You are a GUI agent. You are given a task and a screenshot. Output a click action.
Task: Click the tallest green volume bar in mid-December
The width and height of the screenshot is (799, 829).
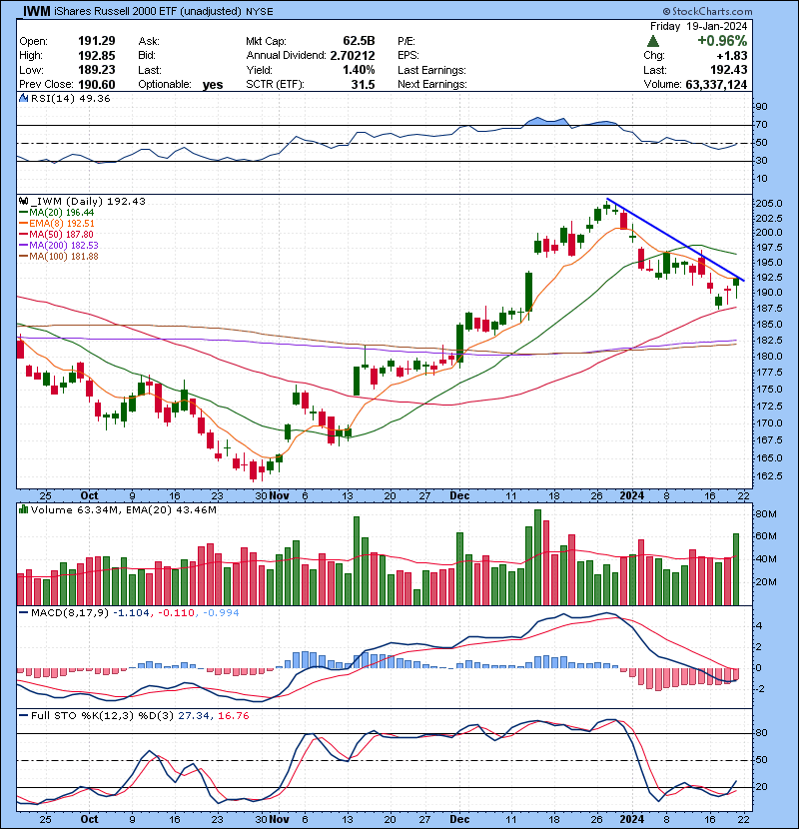coord(537,557)
